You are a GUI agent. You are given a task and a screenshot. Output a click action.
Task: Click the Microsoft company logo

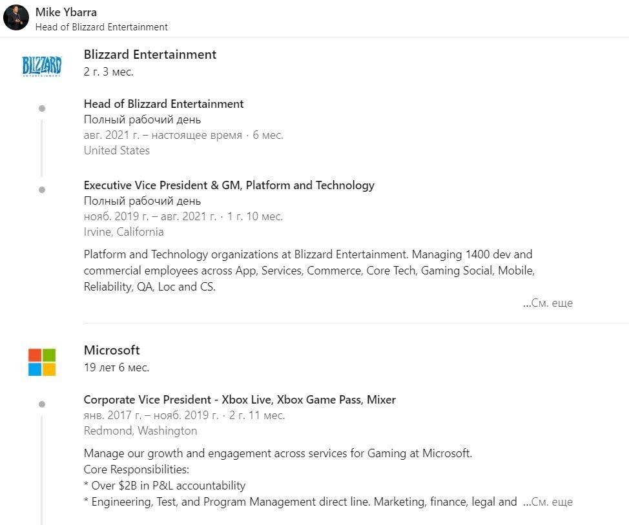(x=41, y=362)
